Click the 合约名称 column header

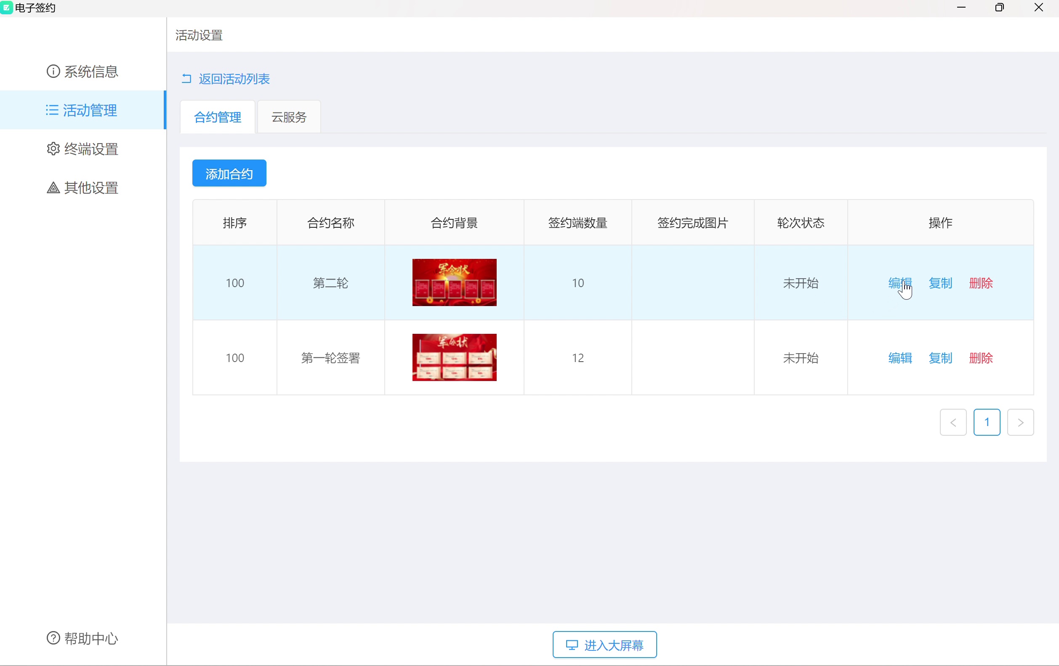pyautogui.click(x=331, y=223)
